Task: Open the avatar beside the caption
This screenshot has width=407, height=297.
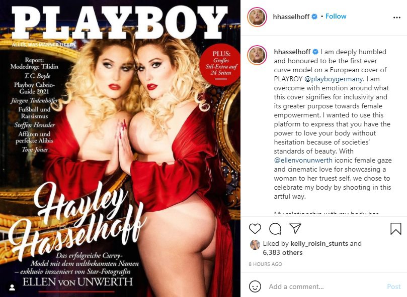Action: pos(257,55)
